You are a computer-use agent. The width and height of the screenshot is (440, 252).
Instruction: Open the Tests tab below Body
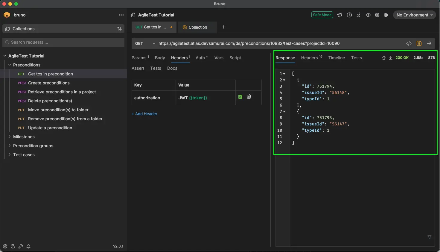[x=156, y=68]
